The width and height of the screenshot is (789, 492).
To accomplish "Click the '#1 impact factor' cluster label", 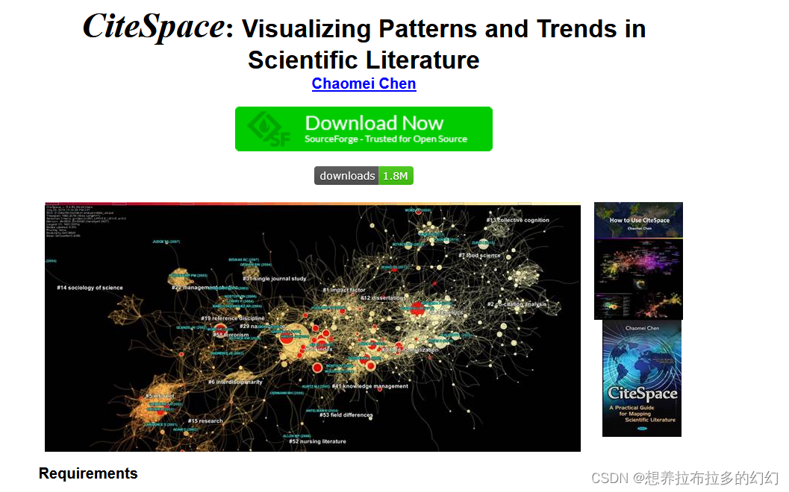I will tap(344, 290).
